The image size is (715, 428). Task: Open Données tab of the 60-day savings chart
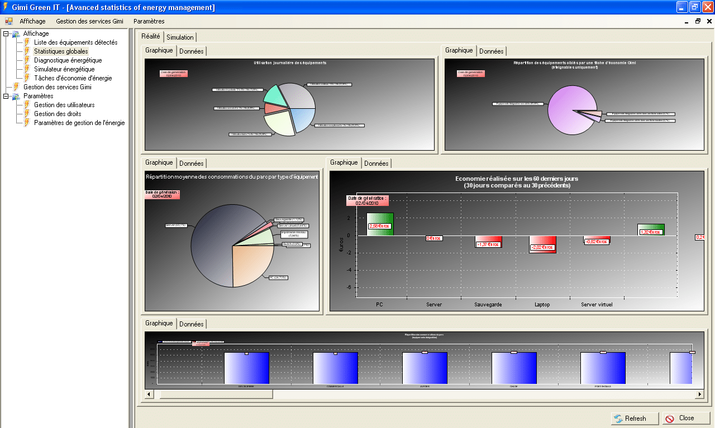coord(376,163)
